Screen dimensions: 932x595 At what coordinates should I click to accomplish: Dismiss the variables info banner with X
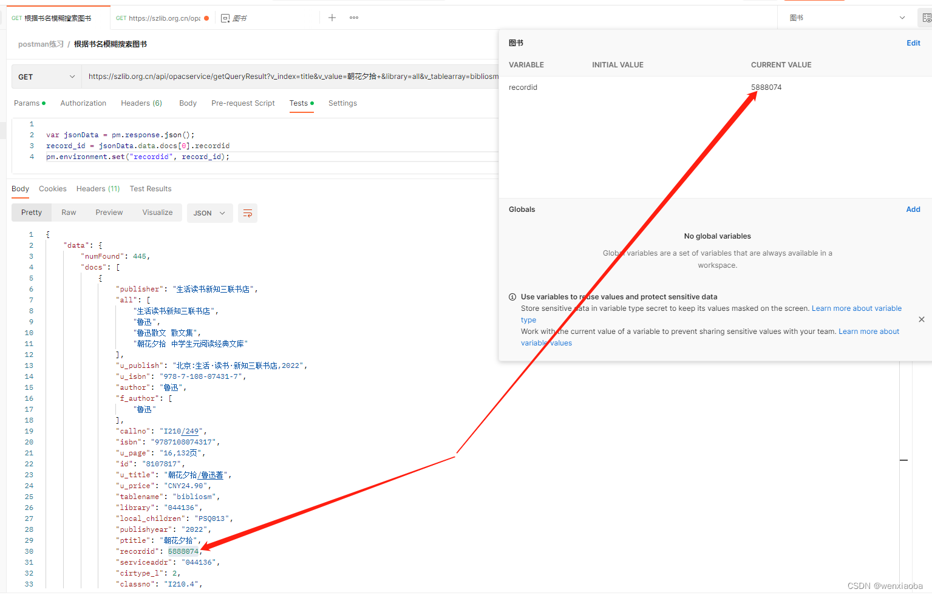(x=922, y=319)
